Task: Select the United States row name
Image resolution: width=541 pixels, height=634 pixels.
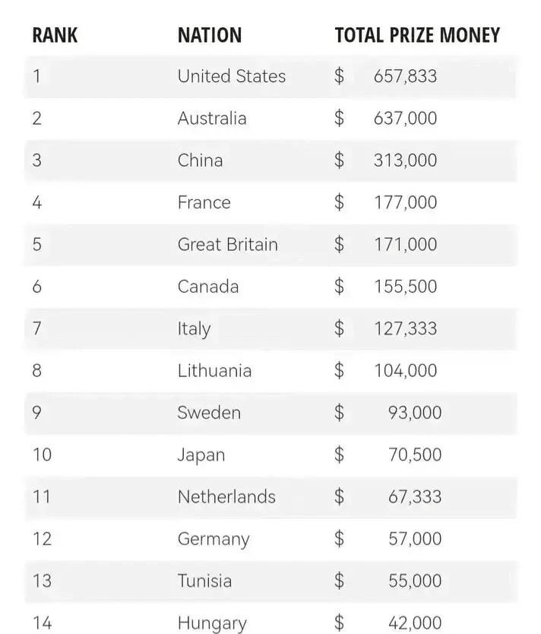Action: 232,76
